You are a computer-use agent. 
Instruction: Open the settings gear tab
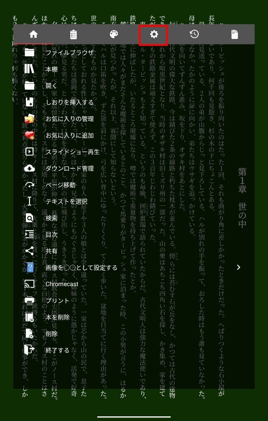[x=154, y=34]
